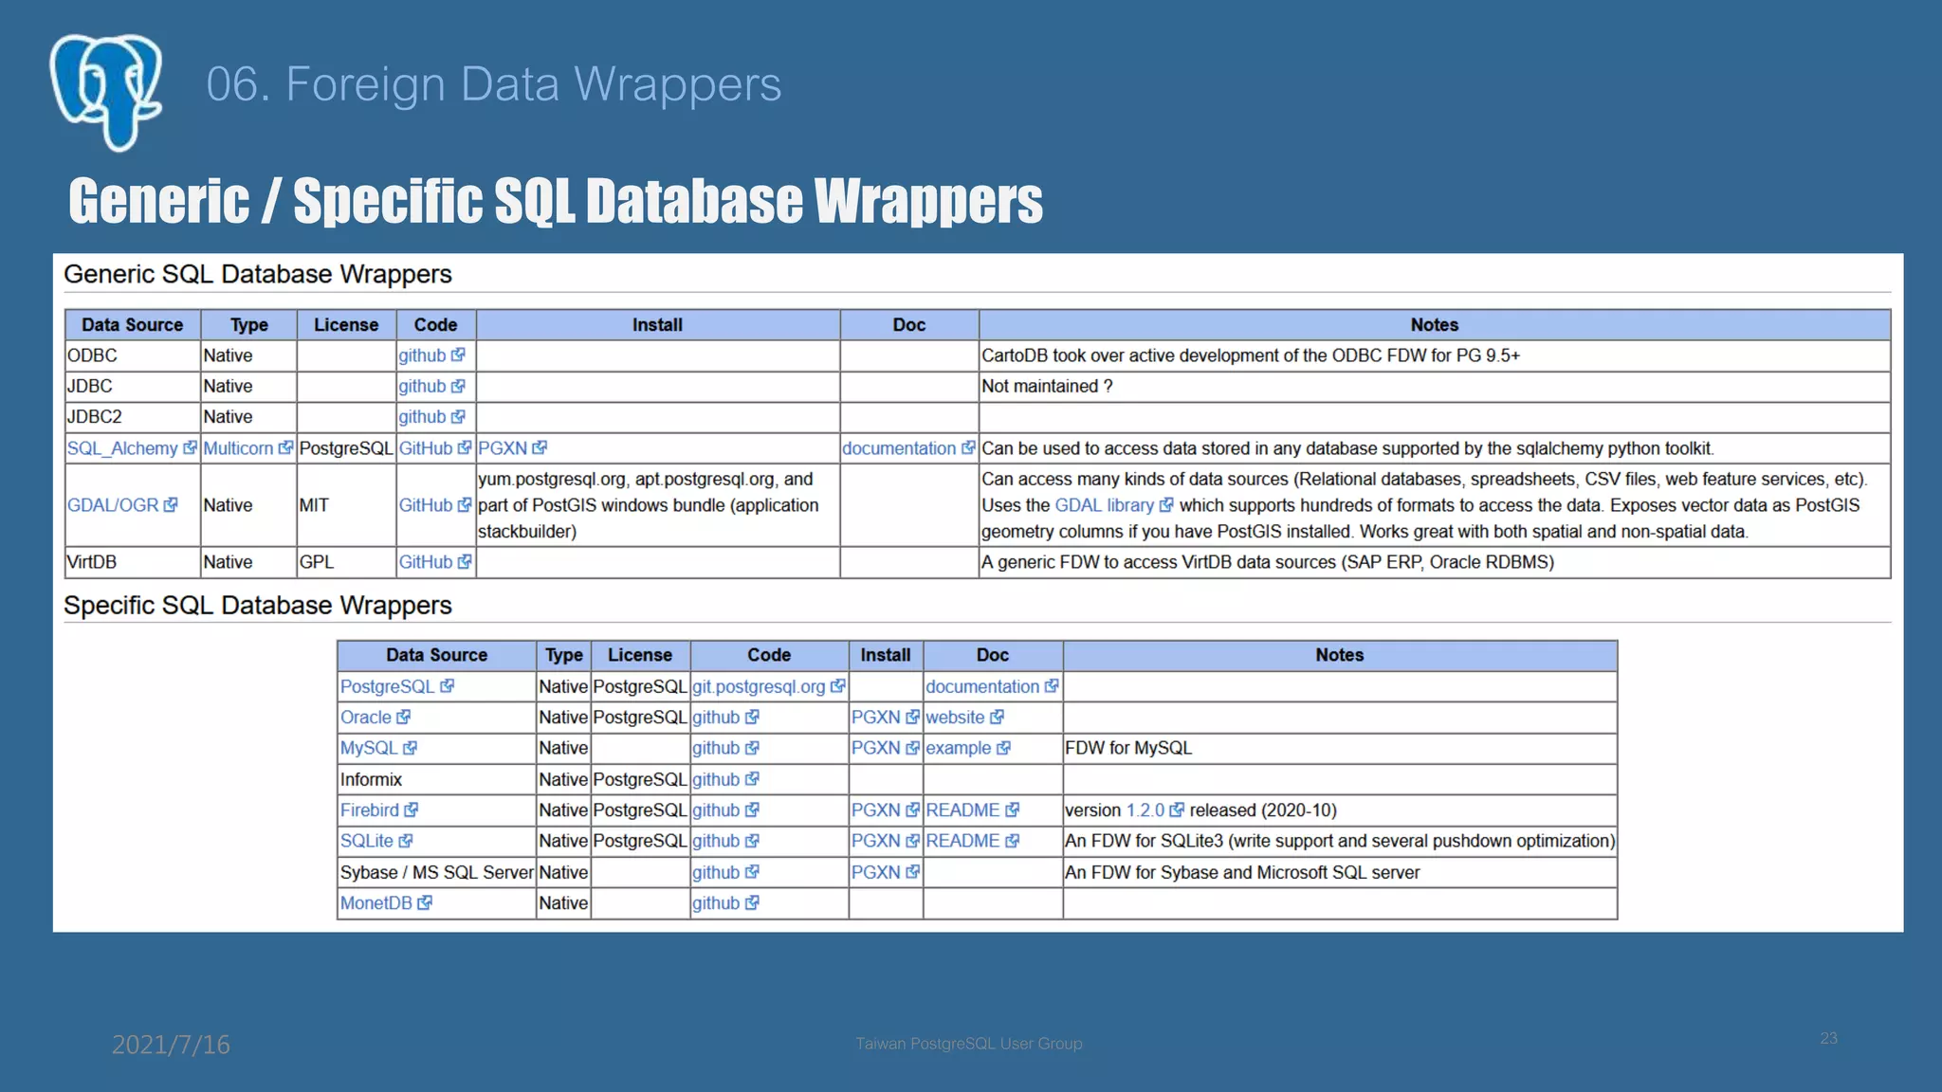Click the GPL license cell
This screenshot has height=1092, width=1942.
pyautogui.click(x=346, y=562)
